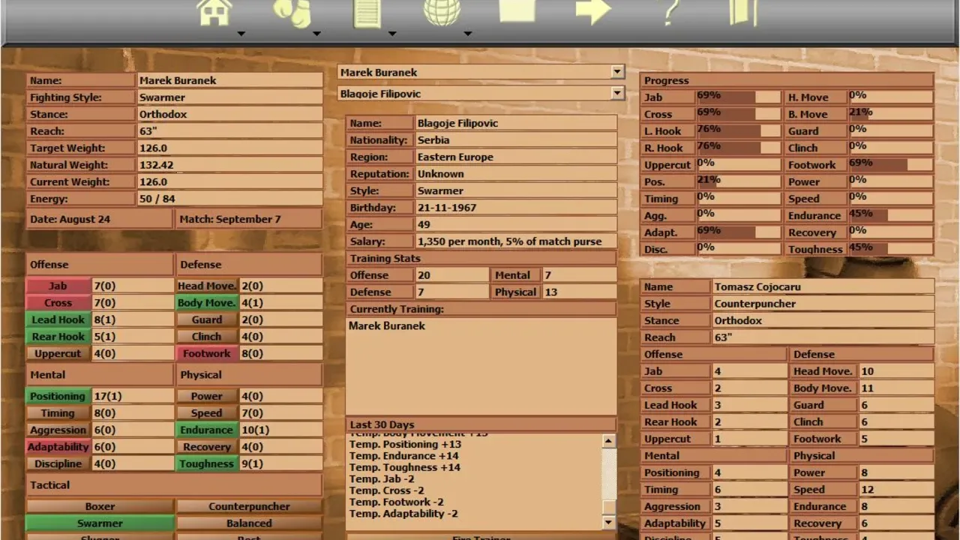Open the document list icon
This screenshot has height=540, width=960.
point(367,13)
